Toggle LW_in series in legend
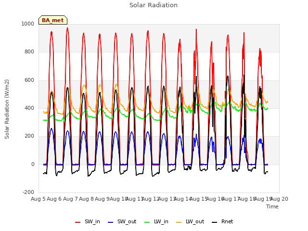 tap(156, 221)
